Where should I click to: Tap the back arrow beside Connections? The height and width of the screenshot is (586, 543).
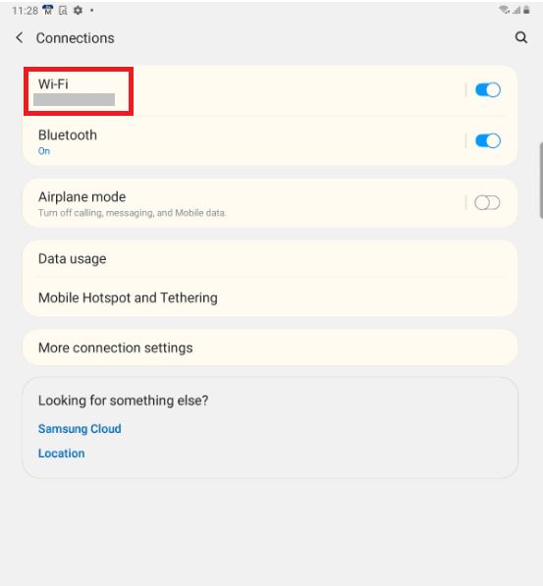20,37
